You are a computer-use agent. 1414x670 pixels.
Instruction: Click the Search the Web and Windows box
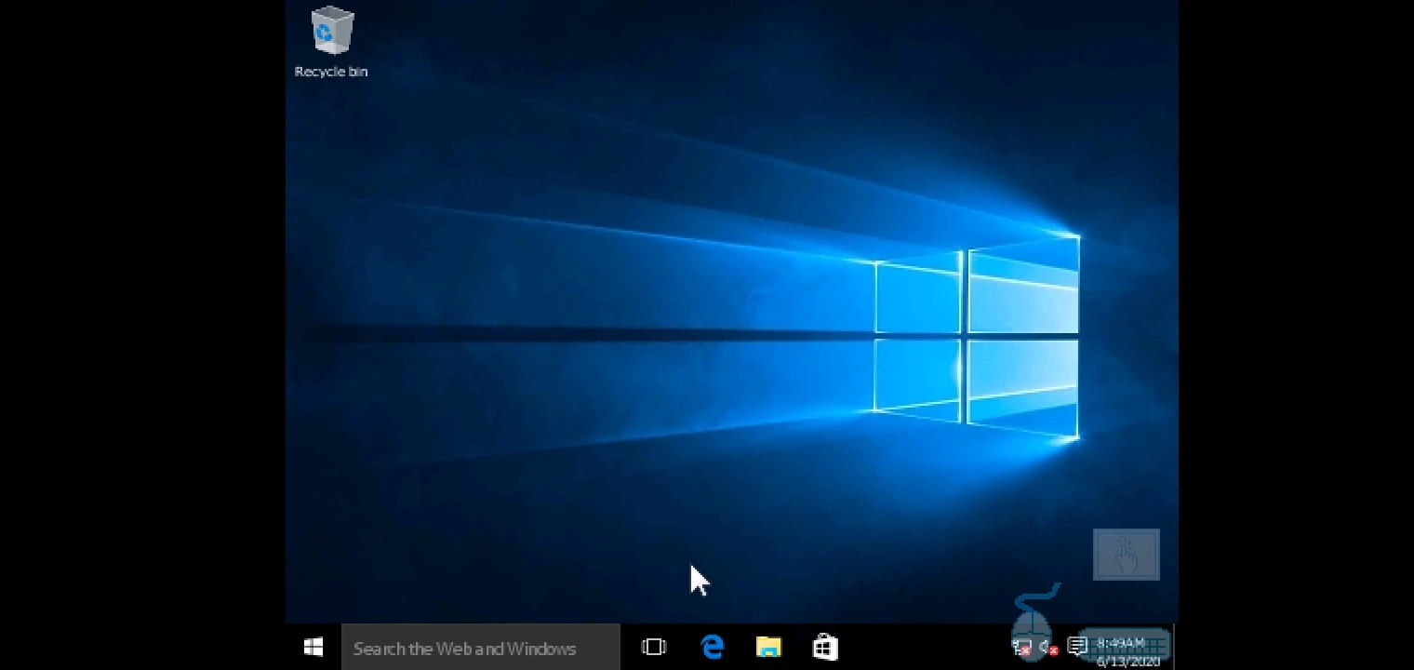pyautogui.click(x=480, y=648)
